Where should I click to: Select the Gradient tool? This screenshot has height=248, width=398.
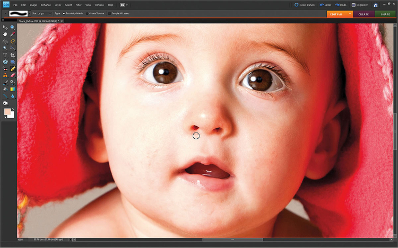coord(12,89)
